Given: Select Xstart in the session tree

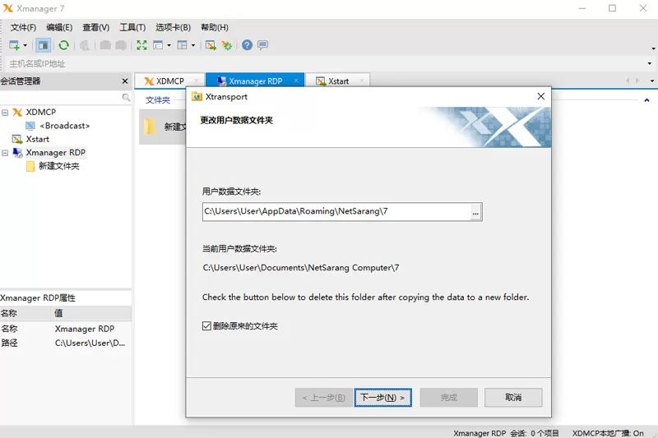Looking at the screenshot, I should [37, 139].
